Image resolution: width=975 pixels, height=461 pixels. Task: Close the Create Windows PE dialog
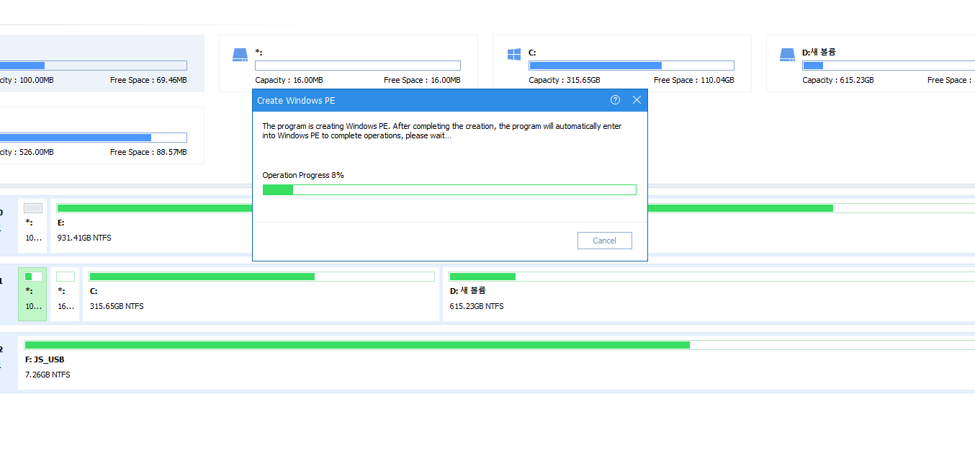click(x=637, y=100)
